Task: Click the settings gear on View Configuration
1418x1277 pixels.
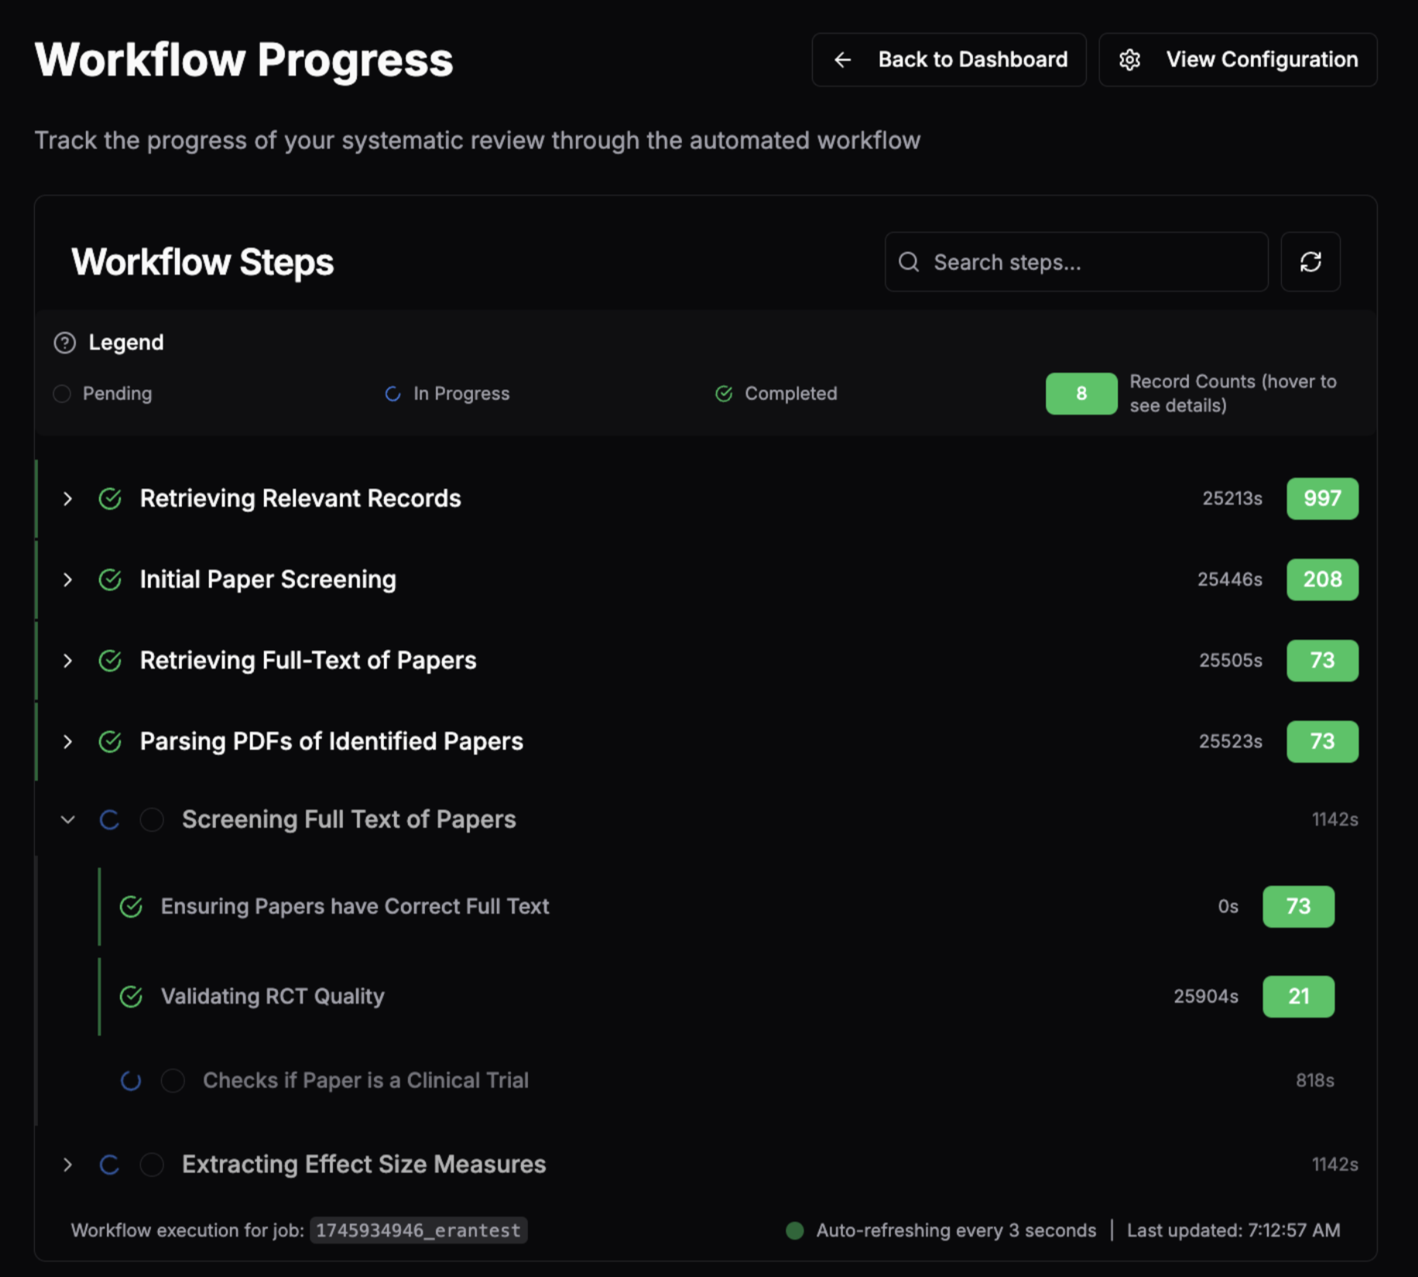Action: [x=1130, y=60]
